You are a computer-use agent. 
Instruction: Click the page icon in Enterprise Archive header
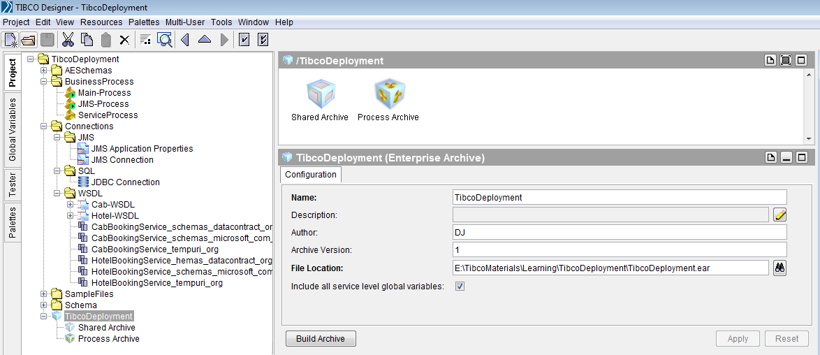[770, 158]
